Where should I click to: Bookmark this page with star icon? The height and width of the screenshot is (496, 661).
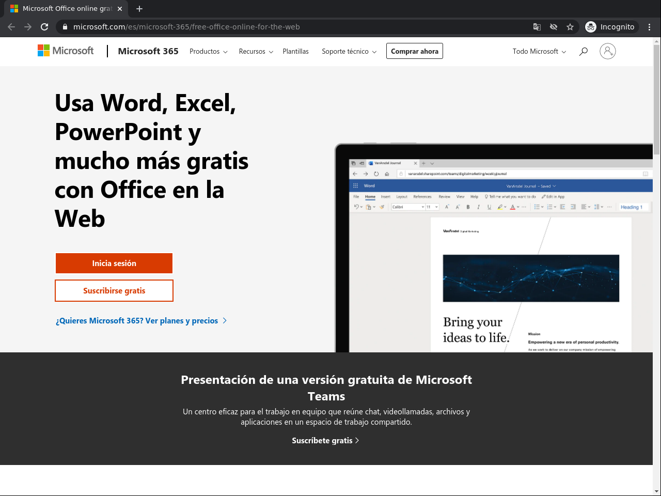tap(570, 27)
